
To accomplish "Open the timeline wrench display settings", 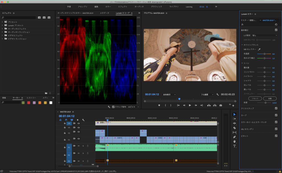I will tap(83, 120).
